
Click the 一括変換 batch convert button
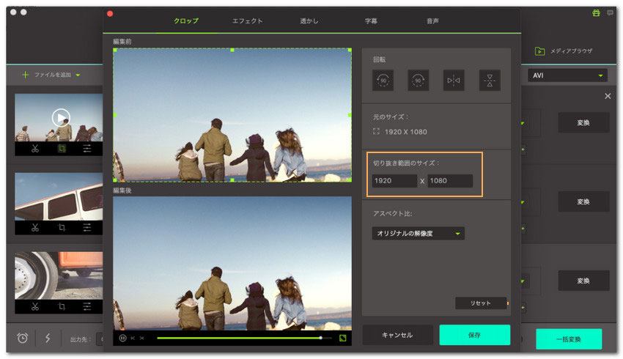coord(569,339)
